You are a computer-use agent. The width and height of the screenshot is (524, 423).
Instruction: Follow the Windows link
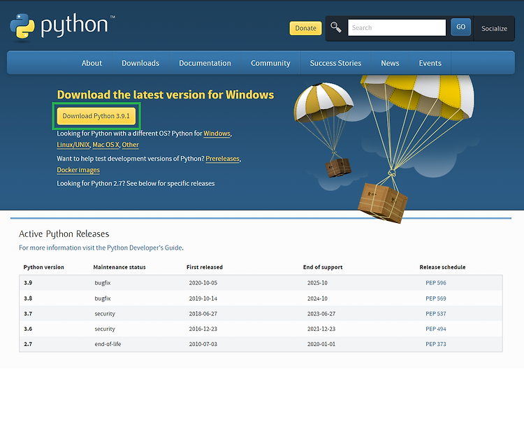(x=217, y=134)
